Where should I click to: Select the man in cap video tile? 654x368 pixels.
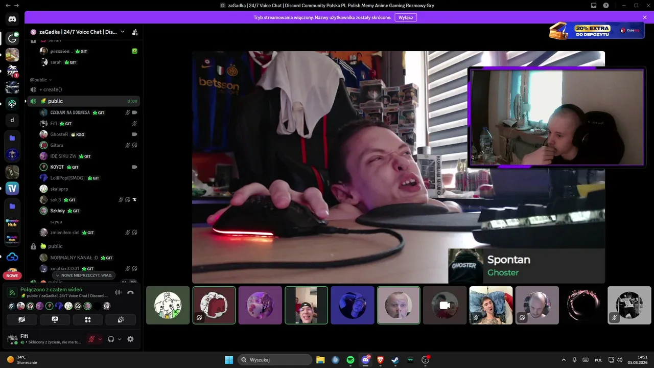pyautogui.click(x=306, y=305)
